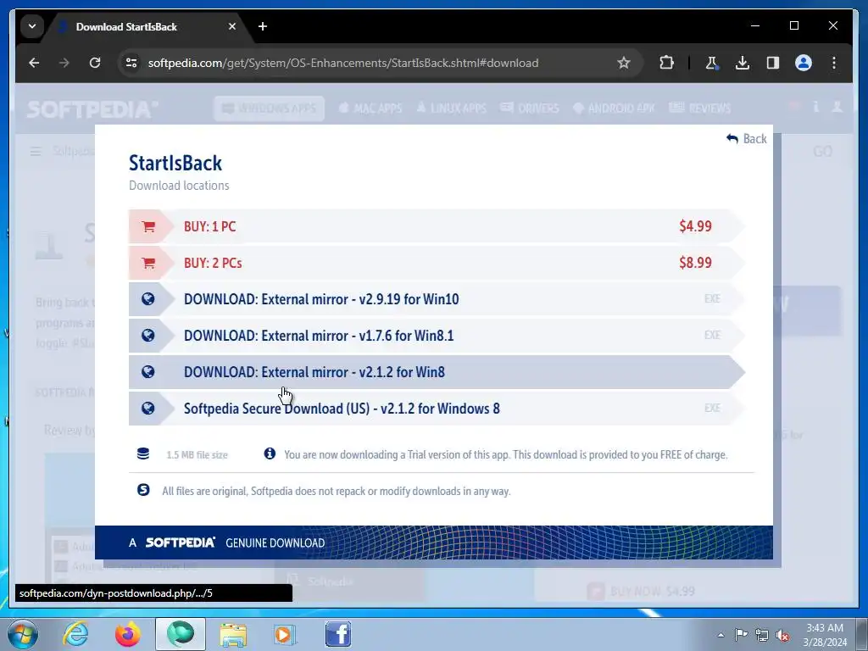Viewport: 868px width, 651px height.
Task: Open File Explorer folder on taskbar
Action: tap(233, 635)
